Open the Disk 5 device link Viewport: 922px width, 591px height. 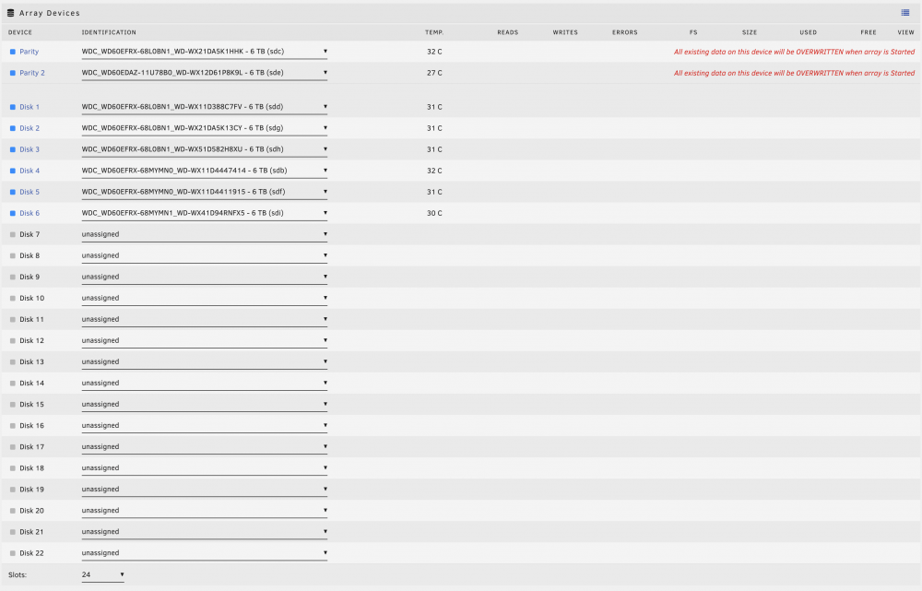click(x=30, y=192)
